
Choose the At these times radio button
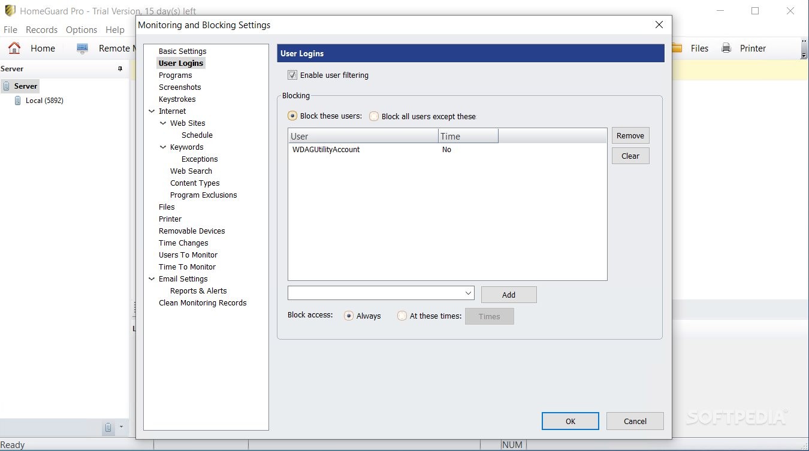point(402,316)
